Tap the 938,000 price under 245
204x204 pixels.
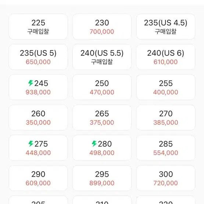[x=38, y=92]
